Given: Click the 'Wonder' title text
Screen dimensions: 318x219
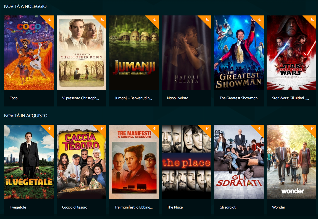Looking at the screenshot, I should (x=278, y=207).
